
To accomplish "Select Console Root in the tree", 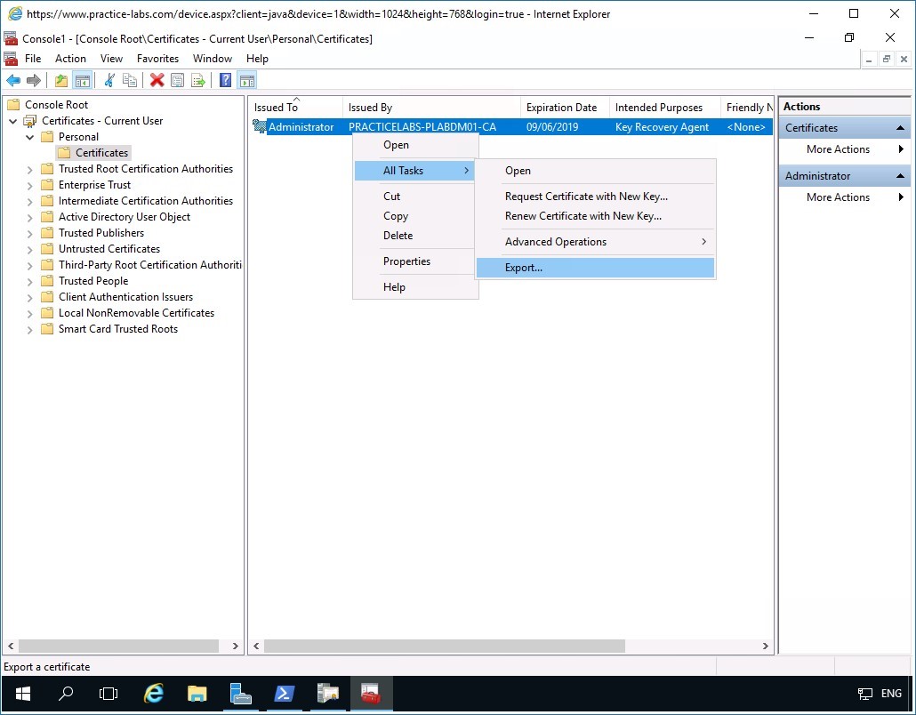I will (x=56, y=105).
